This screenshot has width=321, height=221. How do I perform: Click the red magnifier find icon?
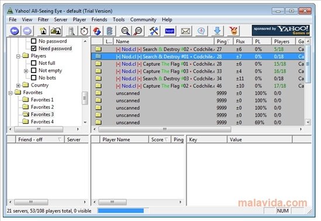139,31
